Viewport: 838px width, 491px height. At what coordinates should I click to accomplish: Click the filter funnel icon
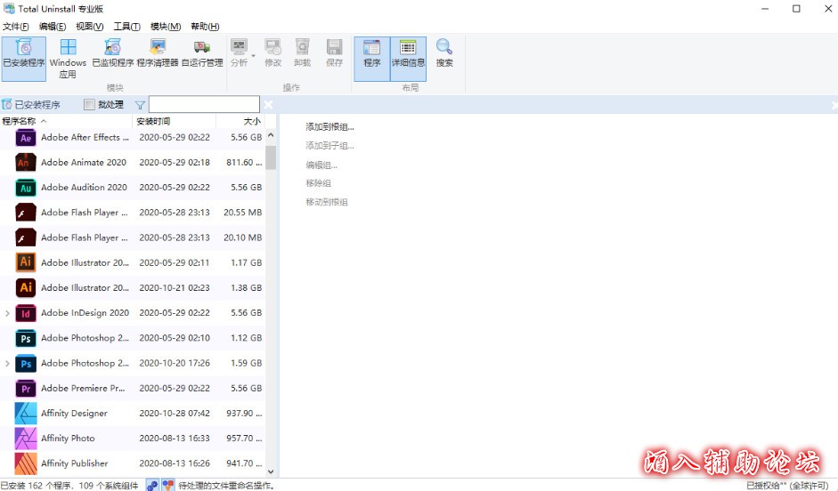(x=140, y=105)
